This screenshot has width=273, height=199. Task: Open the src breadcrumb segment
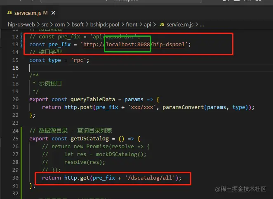tap(45, 25)
